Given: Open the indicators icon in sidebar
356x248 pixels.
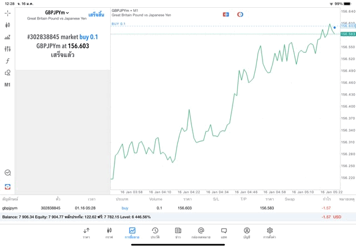Looking at the screenshot, I should (x=8, y=37).
